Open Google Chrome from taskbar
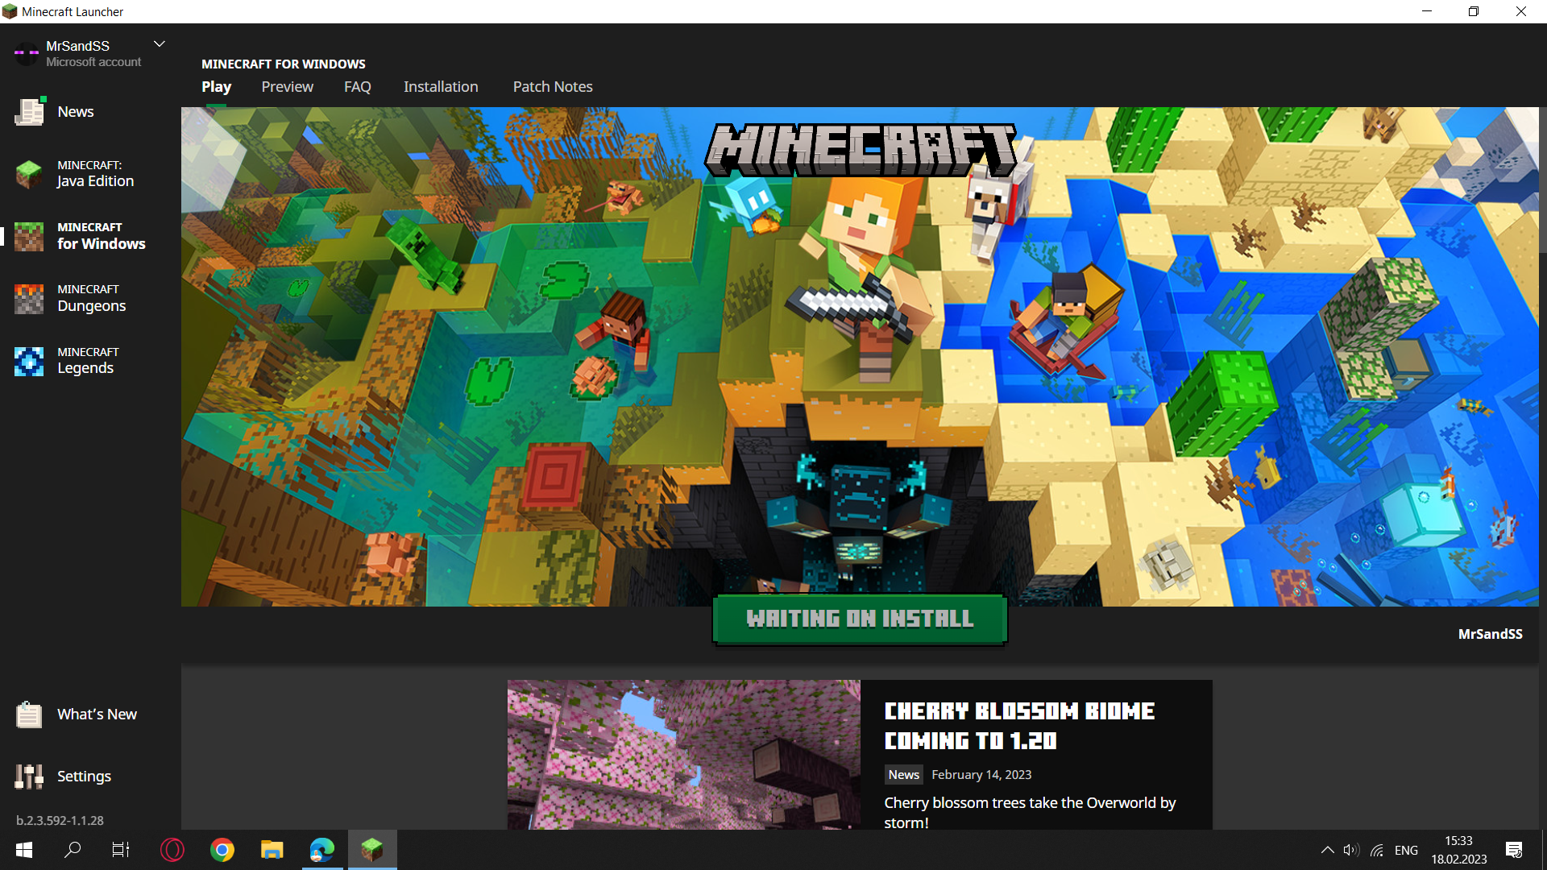This screenshot has width=1547, height=870. pyautogui.click(x=222, y=850)
